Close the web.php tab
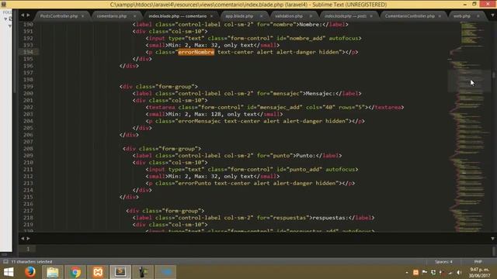 478,16
